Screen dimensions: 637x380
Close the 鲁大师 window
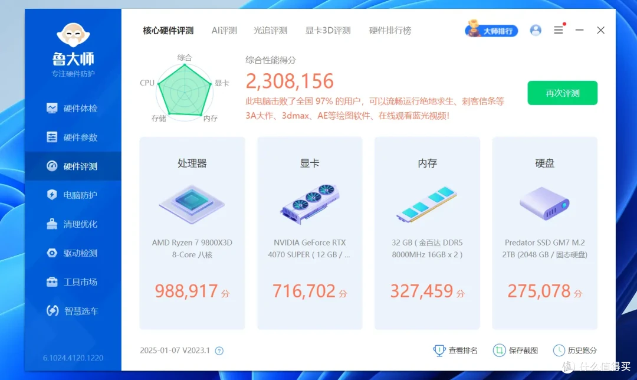[601, 31]
